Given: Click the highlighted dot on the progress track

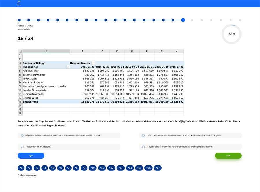Looking at the screenshot, I should (183, 20).
